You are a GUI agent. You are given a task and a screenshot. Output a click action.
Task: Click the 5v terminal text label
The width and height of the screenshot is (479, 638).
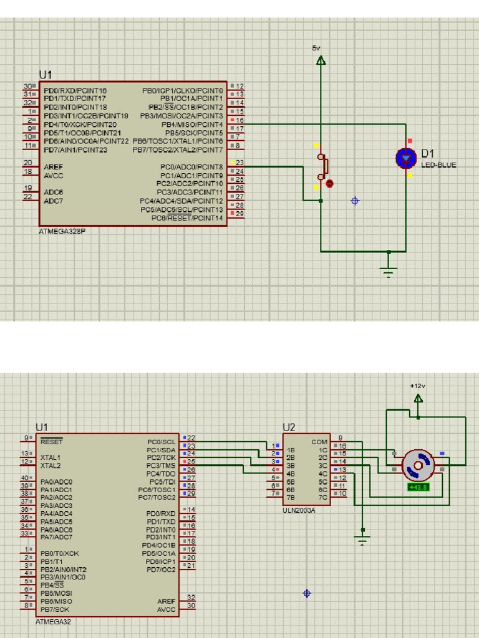316,48
